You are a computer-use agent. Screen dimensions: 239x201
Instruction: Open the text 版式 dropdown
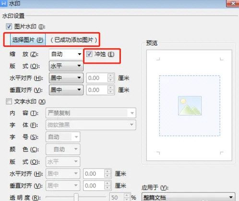63,162
